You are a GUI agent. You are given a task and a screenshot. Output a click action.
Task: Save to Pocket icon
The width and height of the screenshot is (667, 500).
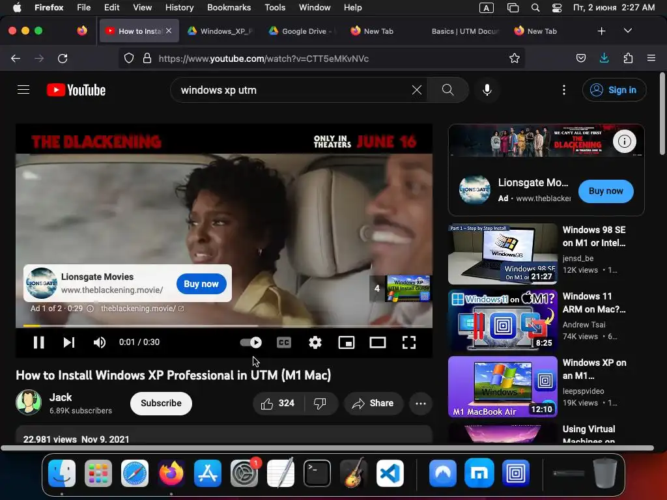[580, 58]
